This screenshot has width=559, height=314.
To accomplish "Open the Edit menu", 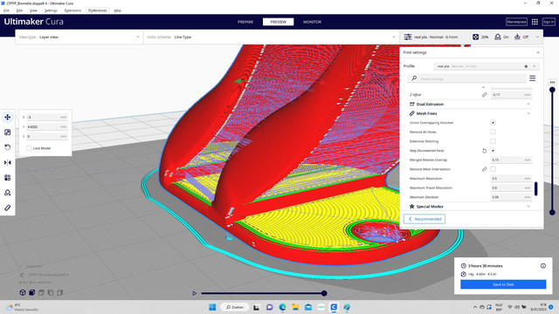I will pyautogui.click(x=19, y=10).
